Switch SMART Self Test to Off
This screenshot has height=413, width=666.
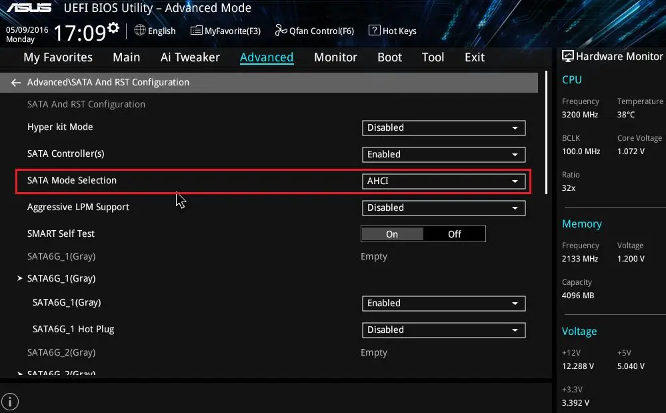pos(454,234)
